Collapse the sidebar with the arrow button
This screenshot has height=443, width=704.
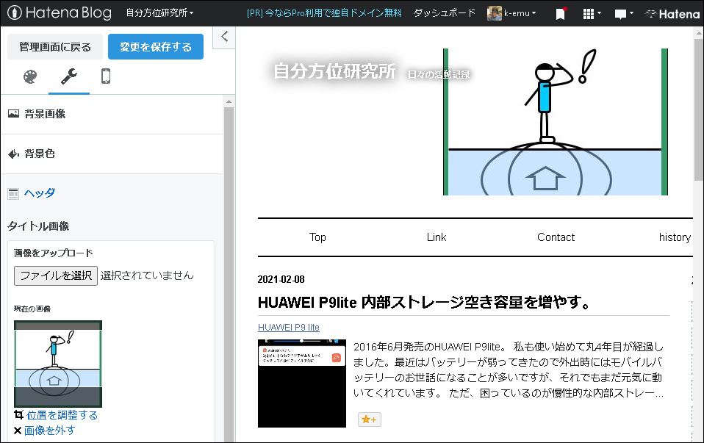click(x=224, y=37)
